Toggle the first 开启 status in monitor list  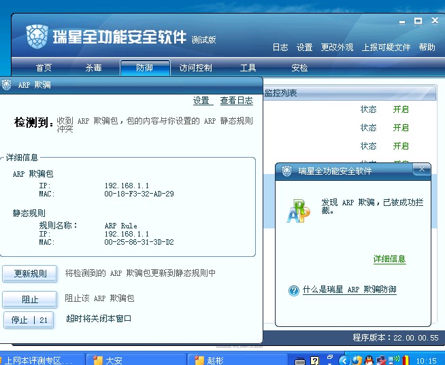tap(401, 109)
